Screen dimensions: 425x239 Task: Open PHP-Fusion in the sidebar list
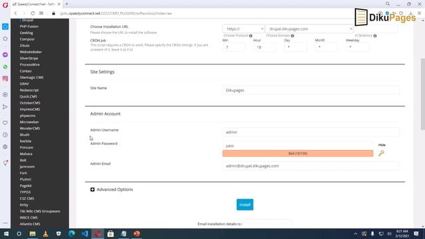click(29, 27)
